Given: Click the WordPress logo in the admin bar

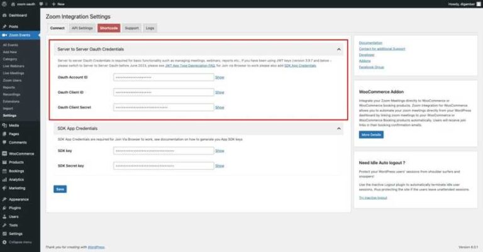Looking at the screenshot, I should click(4, 4).
